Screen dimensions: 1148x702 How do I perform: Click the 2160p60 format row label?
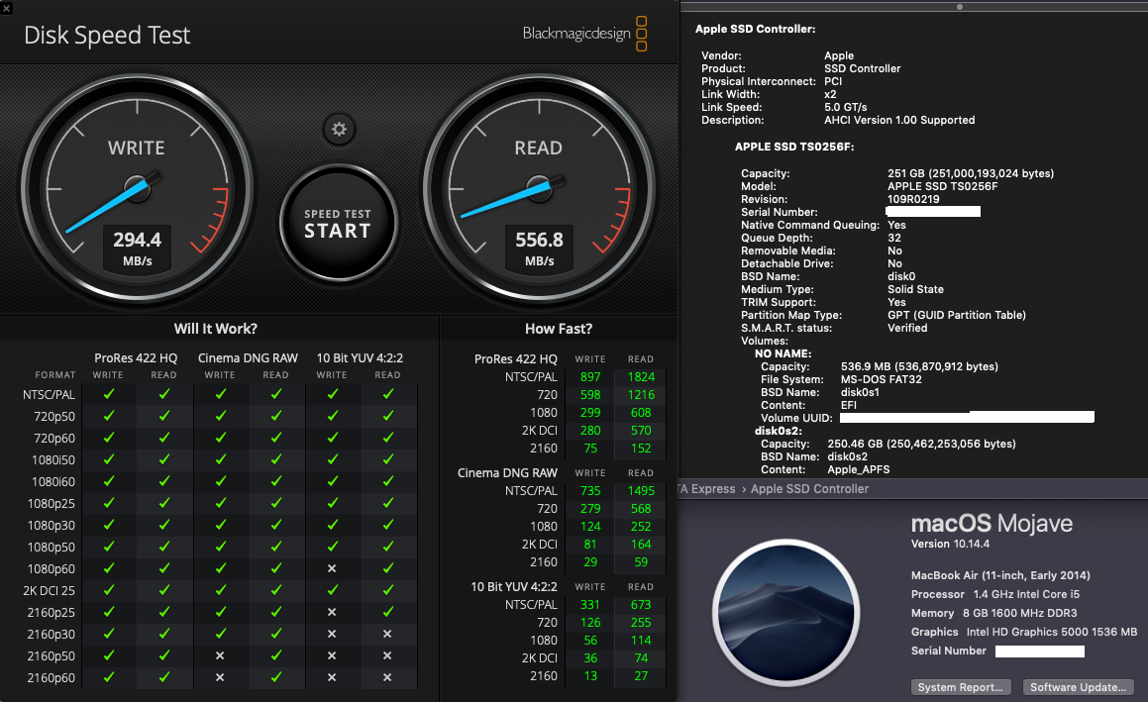[x=51, y=678]
